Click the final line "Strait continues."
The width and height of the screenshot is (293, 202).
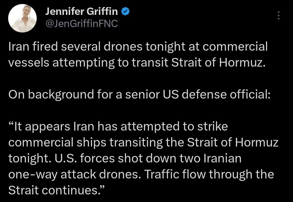point(56,190)
